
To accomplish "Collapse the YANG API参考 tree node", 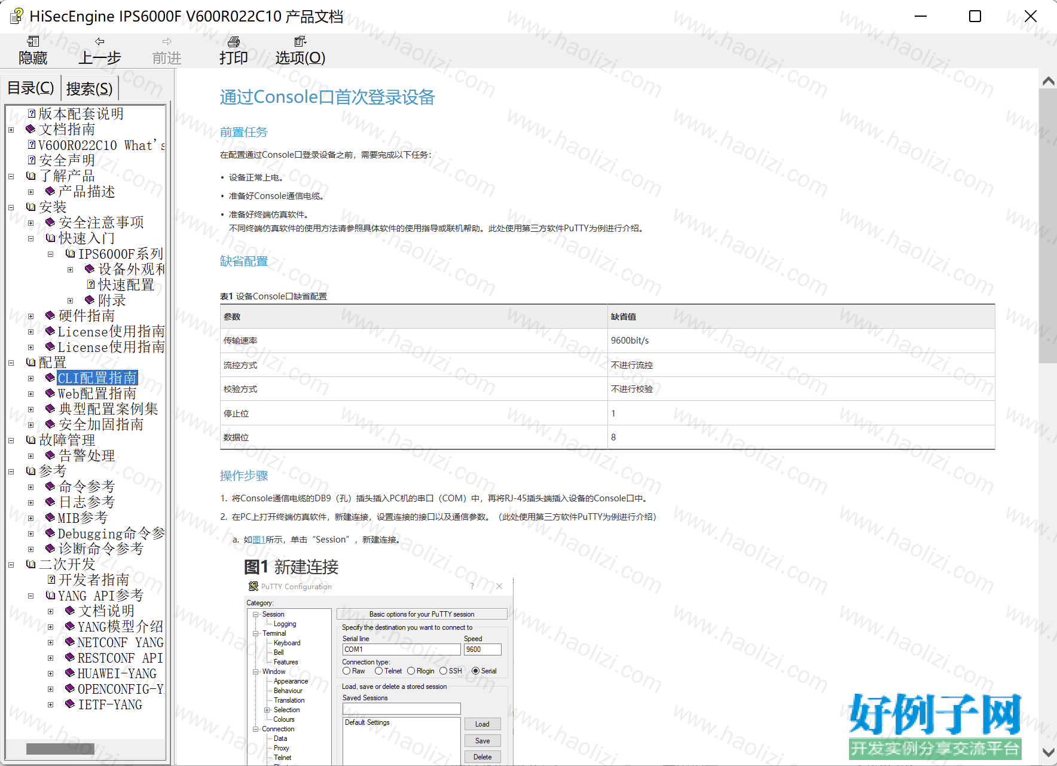I will pyautogui.click(x=30, y=596).
